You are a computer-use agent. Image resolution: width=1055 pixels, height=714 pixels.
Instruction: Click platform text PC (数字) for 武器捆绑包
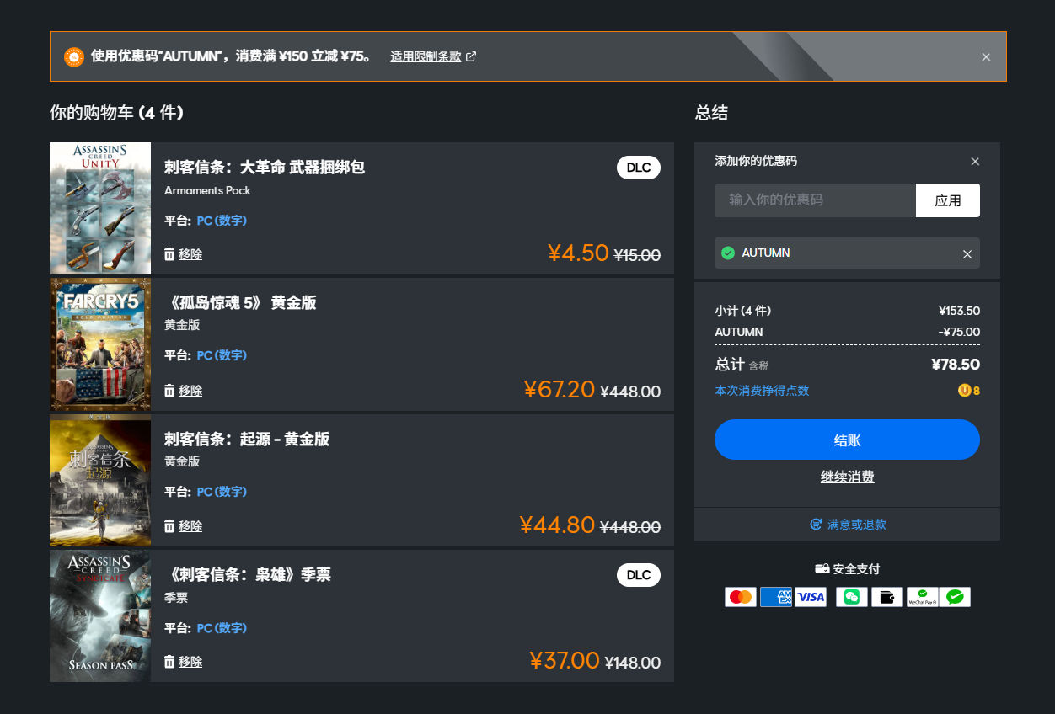[222, 221]
